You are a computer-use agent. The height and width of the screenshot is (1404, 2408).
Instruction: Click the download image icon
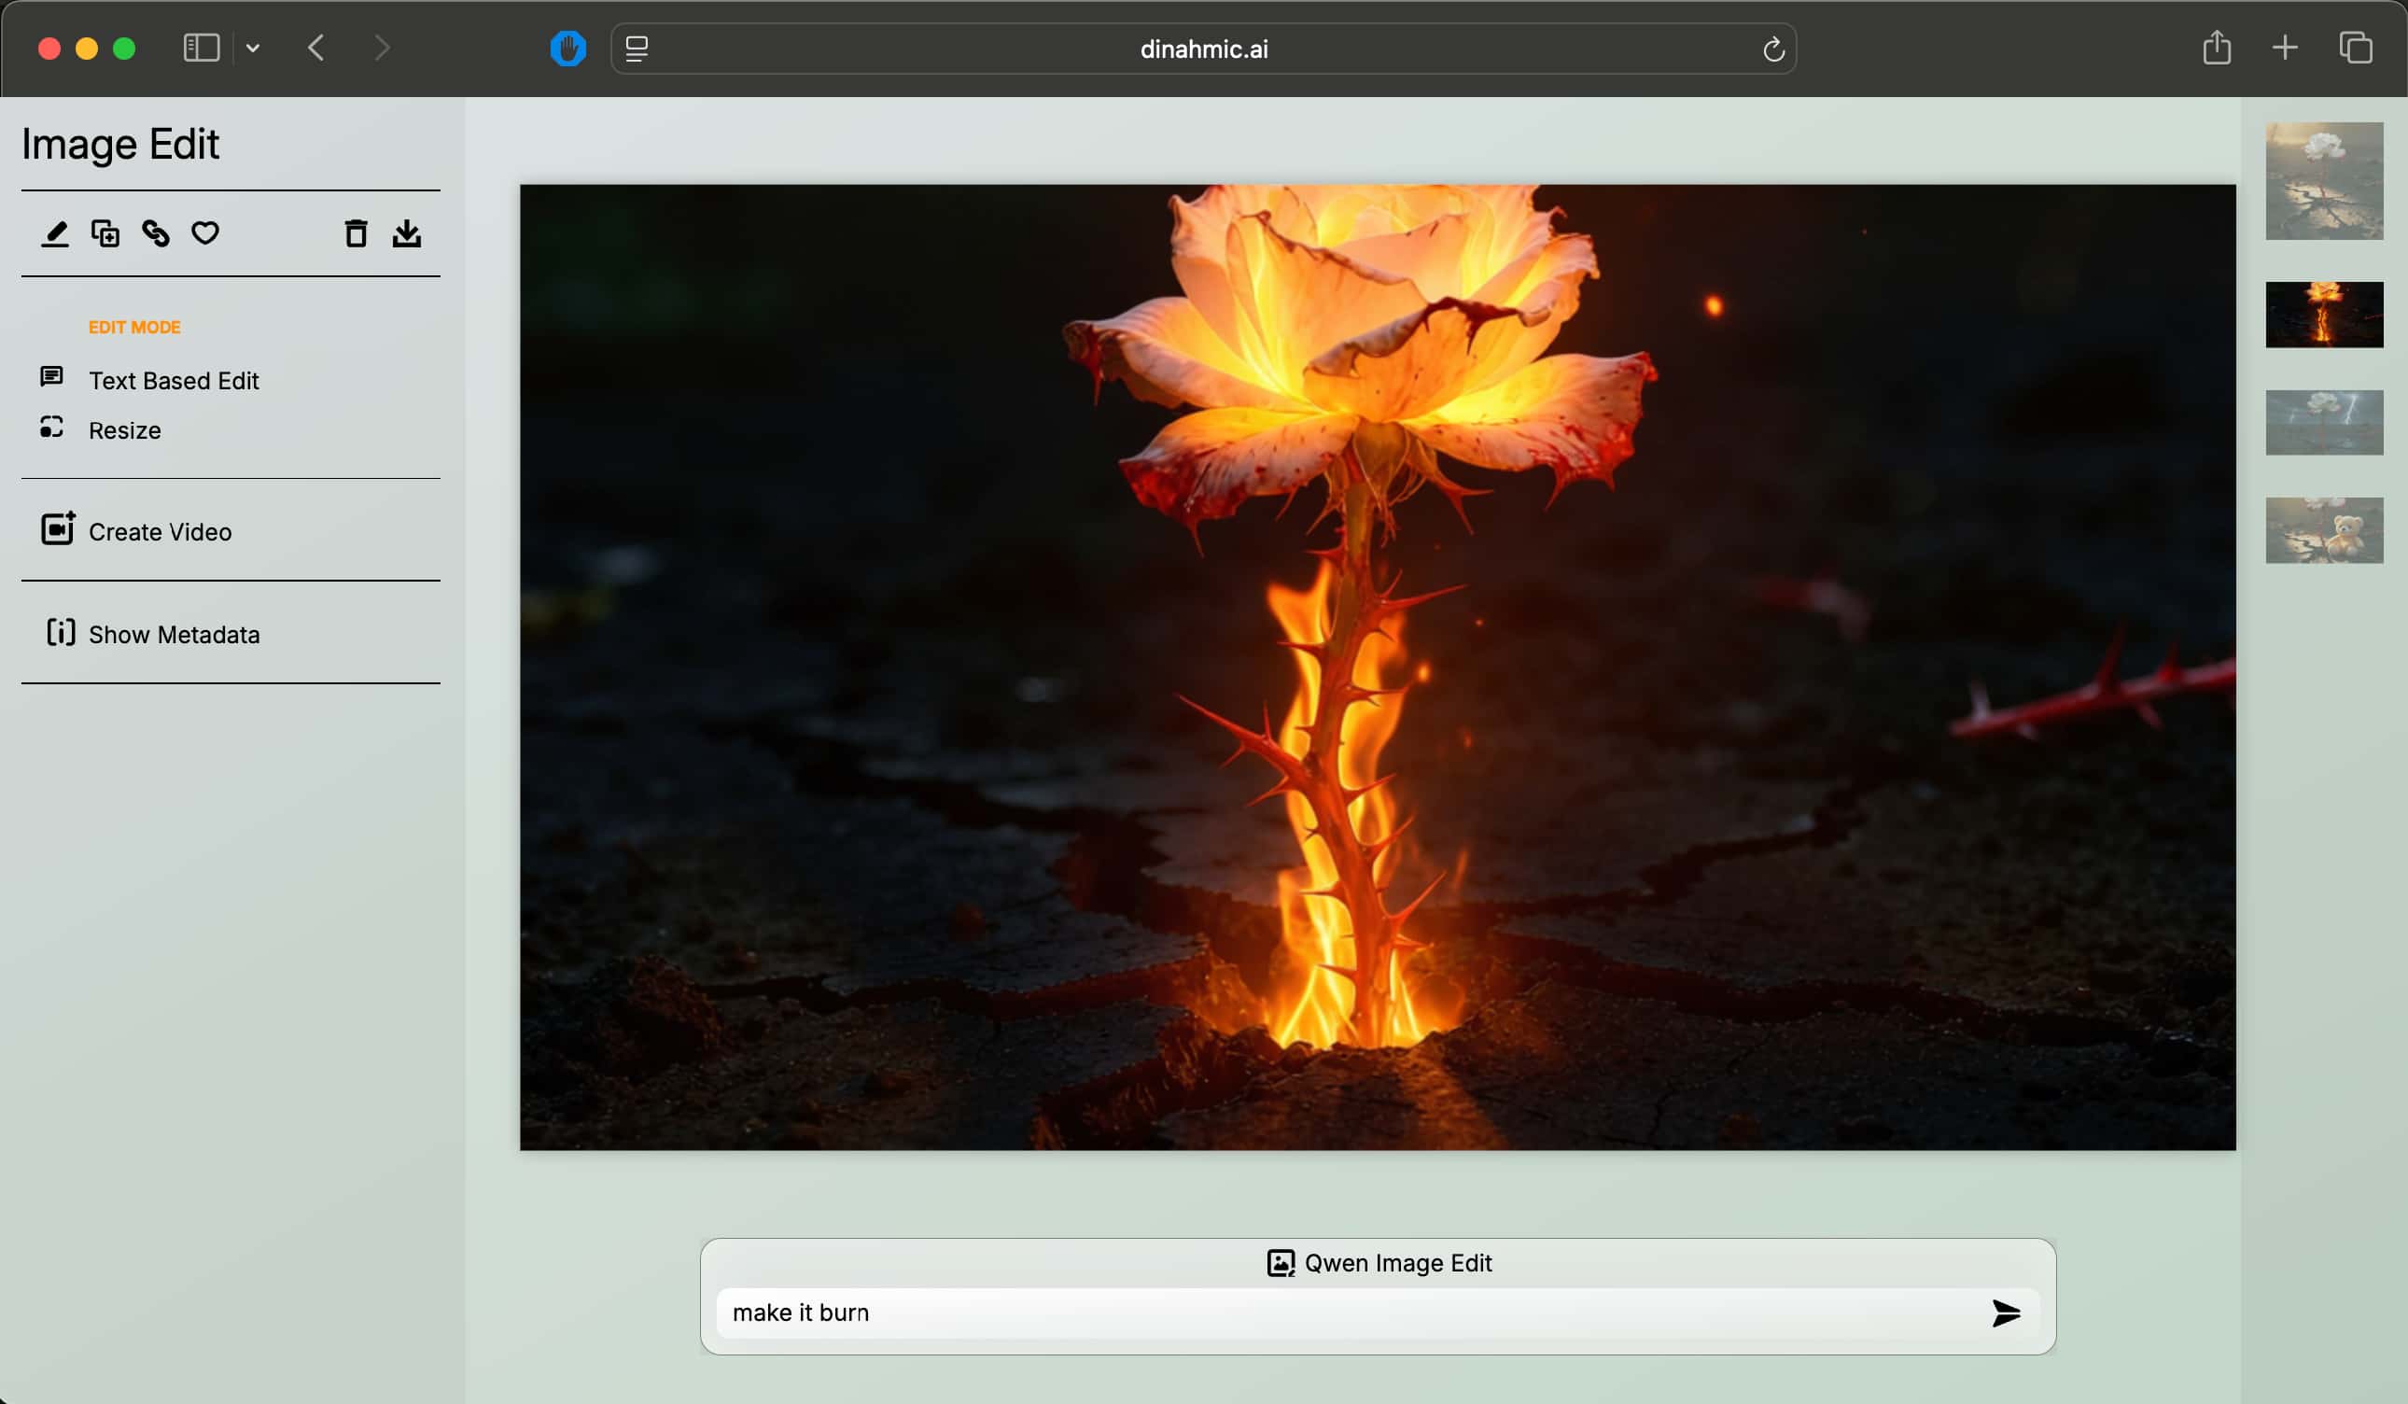point(406,233)
